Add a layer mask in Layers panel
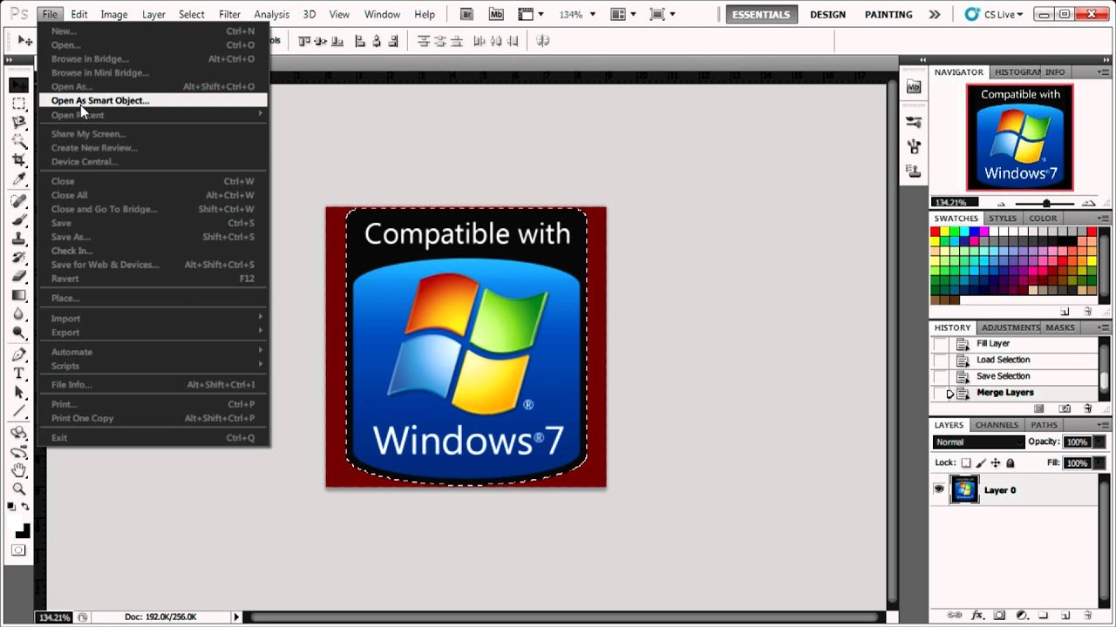This screenshot has width=1116, height=627. click(x=1000, y=615)
